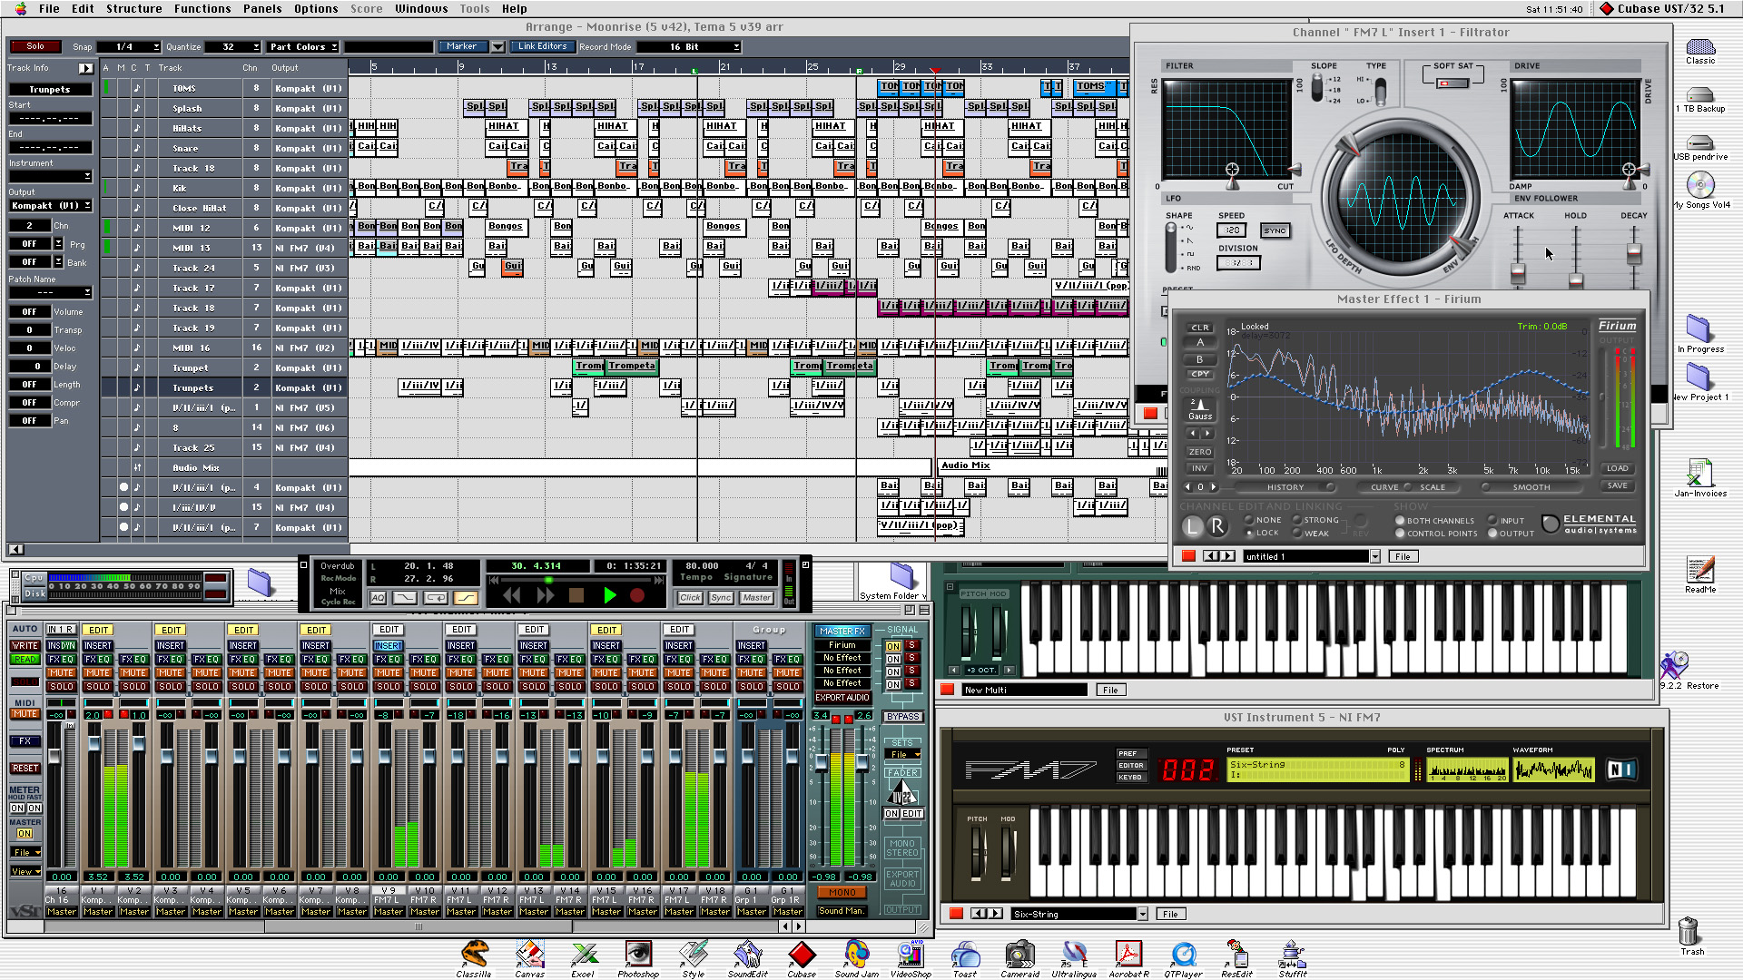
Task: Enable the metronome Click button
Action: click(690, 598)
